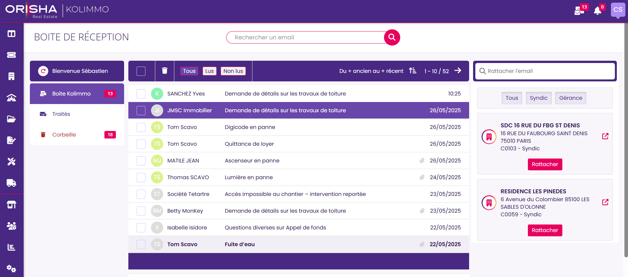Check the Digicode en panne email checkbox
Viewport: 628px width, 277px height.
pos(141,127)
